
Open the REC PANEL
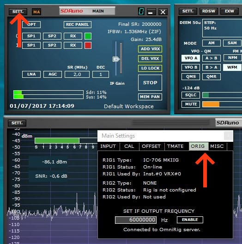click(x=78, y=24)
